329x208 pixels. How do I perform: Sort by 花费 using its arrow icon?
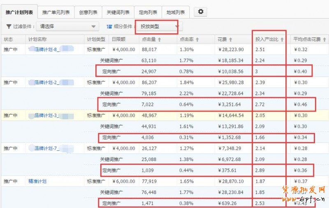(231, 40)
